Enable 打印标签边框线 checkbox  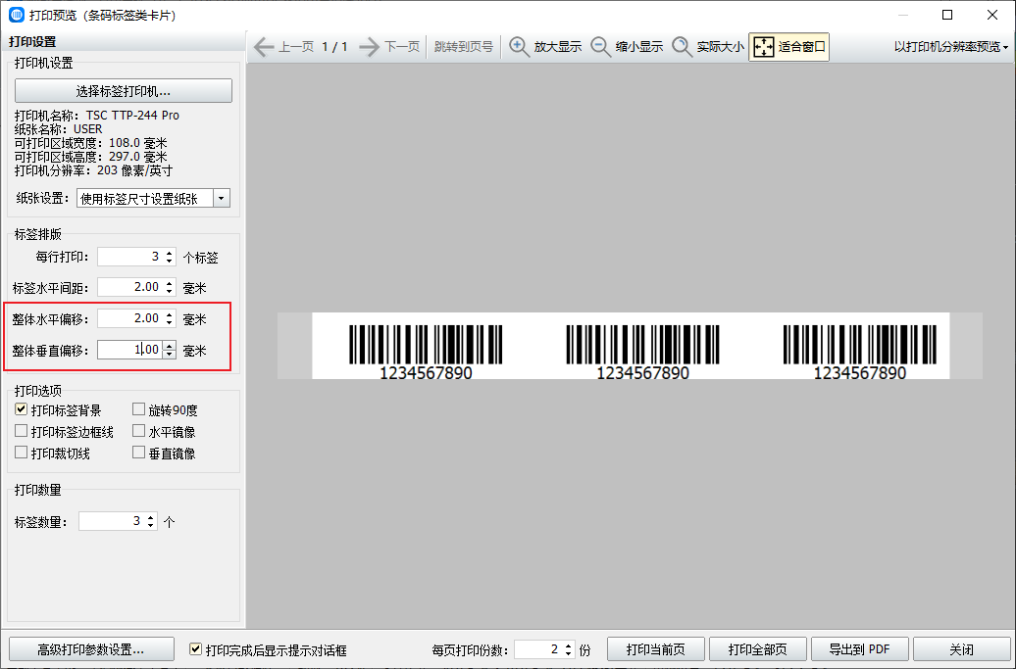click(x=22, y=431)
